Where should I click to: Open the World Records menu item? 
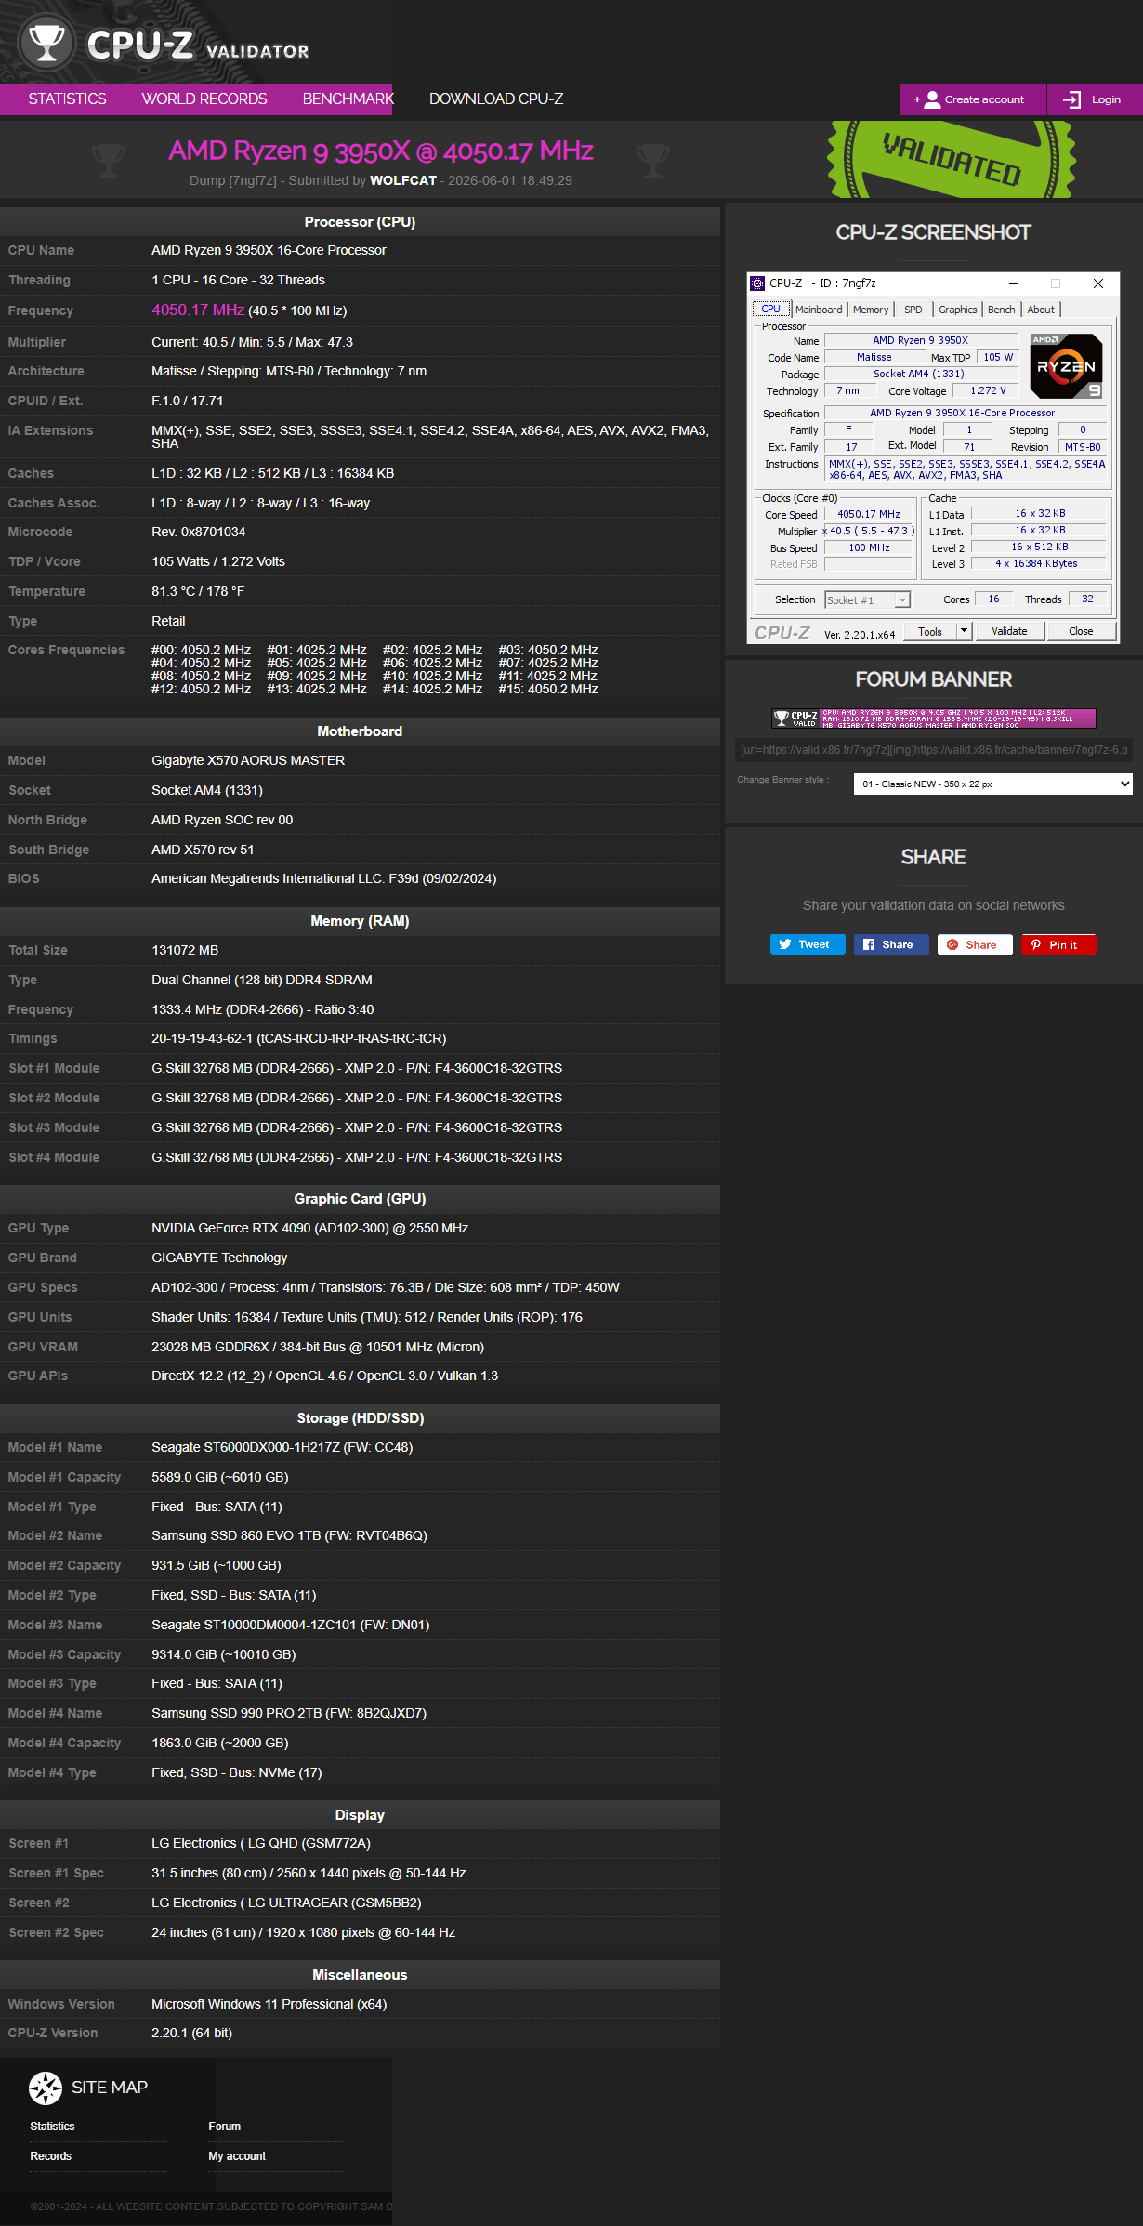[x=204, y=99]
